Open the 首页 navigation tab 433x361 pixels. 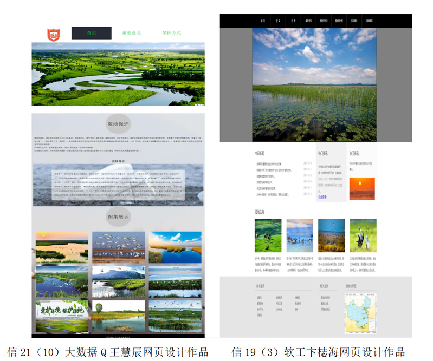[92, 33]
